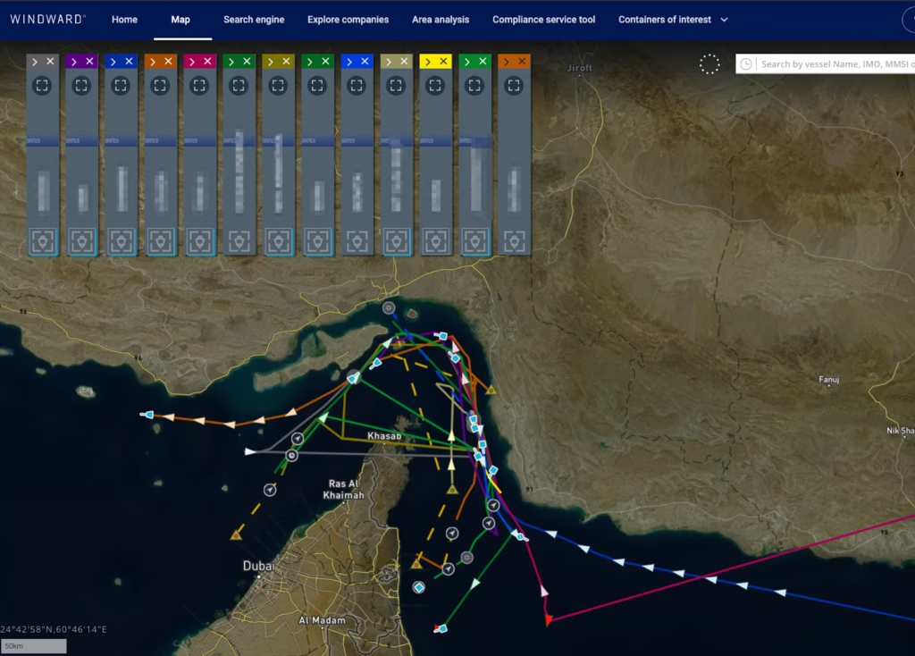Click the Windward logo
The height and width of the screenshot is (656, 915).
(x=48, y=19)
